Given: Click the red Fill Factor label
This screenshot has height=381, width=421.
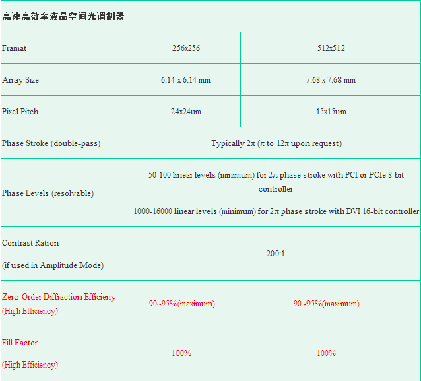Looking at the screenshot, I should click(x=20, y=343).
